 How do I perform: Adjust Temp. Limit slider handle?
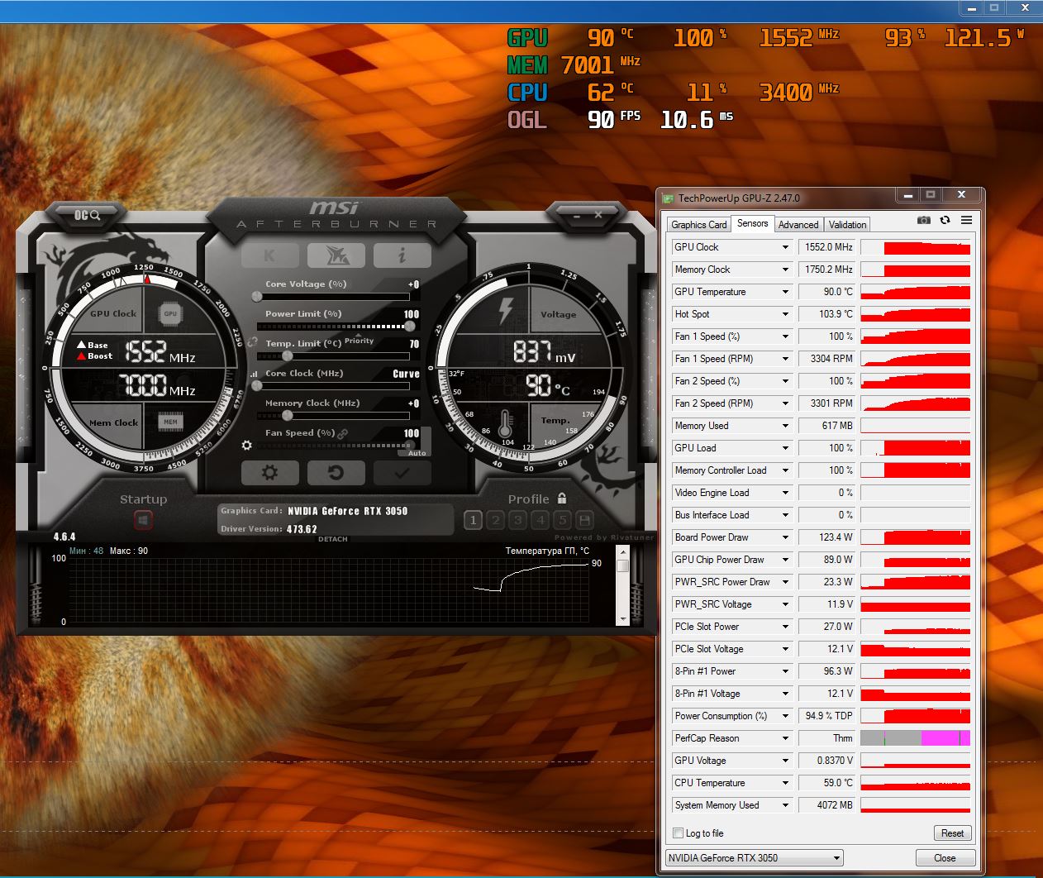coord(288,355)
